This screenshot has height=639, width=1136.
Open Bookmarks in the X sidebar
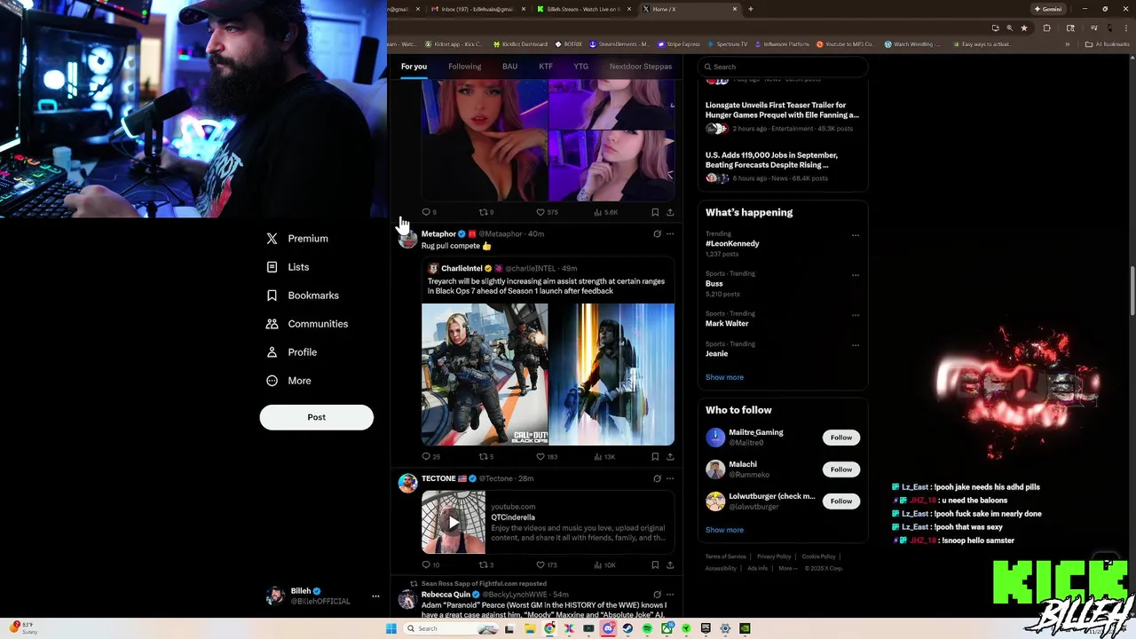pos(303,296)
